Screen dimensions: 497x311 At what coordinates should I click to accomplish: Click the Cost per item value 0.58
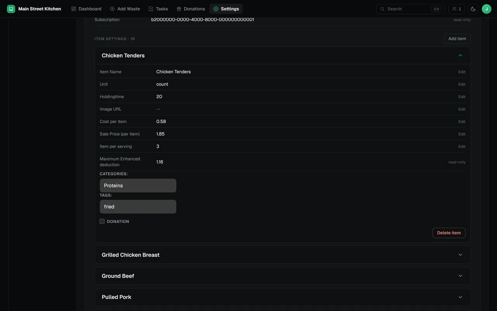(161, 121)
